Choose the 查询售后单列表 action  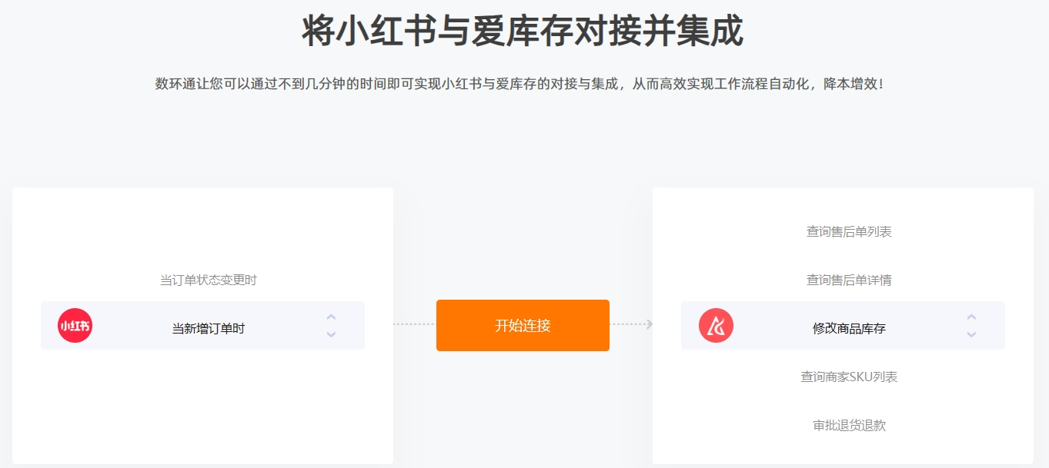tap(849, 231)
